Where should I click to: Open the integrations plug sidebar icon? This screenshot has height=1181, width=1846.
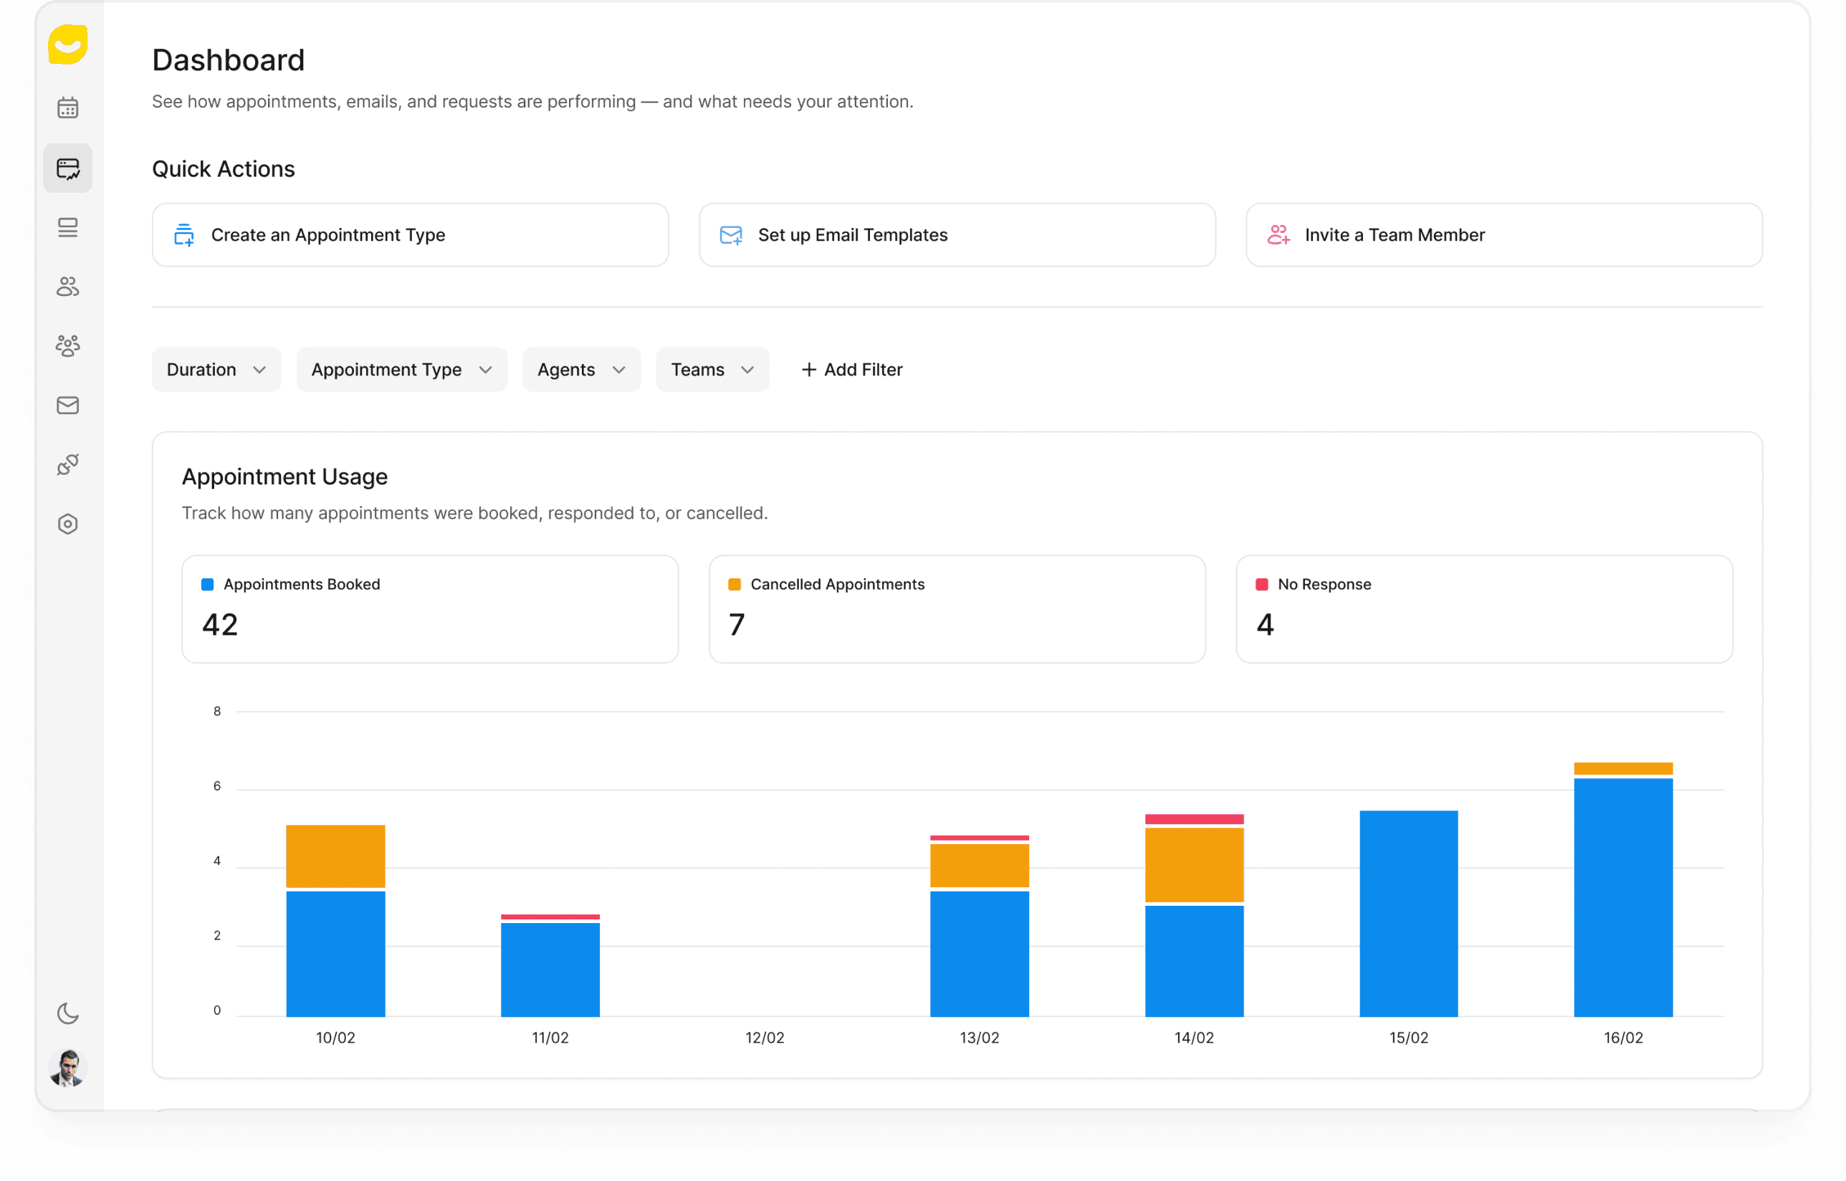pos(67,464)
